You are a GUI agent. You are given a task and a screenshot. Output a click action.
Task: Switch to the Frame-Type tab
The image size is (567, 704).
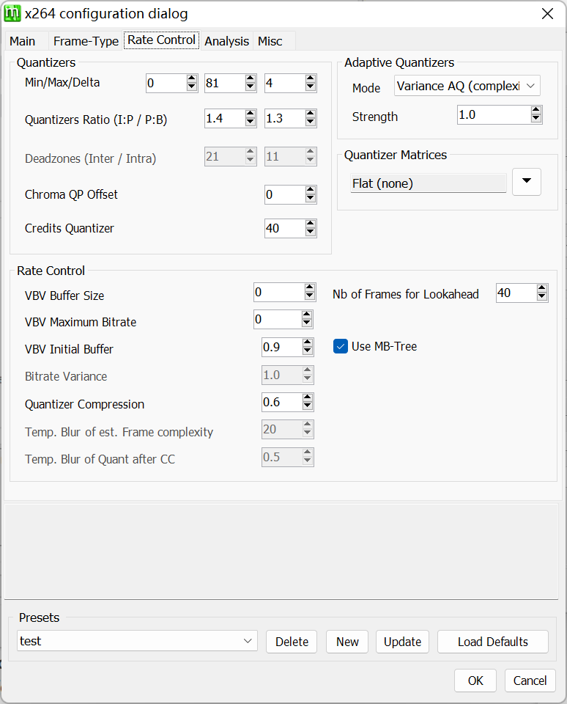[86, 41]
